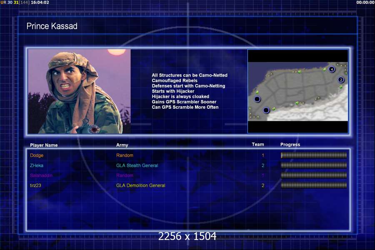Click ZHeka's loading progress bar
Image resolution: width=375 pixels, height=250 pixels.
314,165
